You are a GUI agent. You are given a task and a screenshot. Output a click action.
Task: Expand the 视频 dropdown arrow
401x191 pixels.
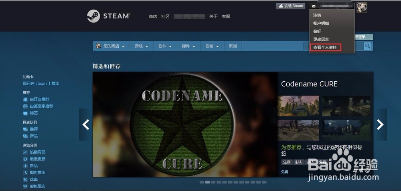[x=217, y=46]
